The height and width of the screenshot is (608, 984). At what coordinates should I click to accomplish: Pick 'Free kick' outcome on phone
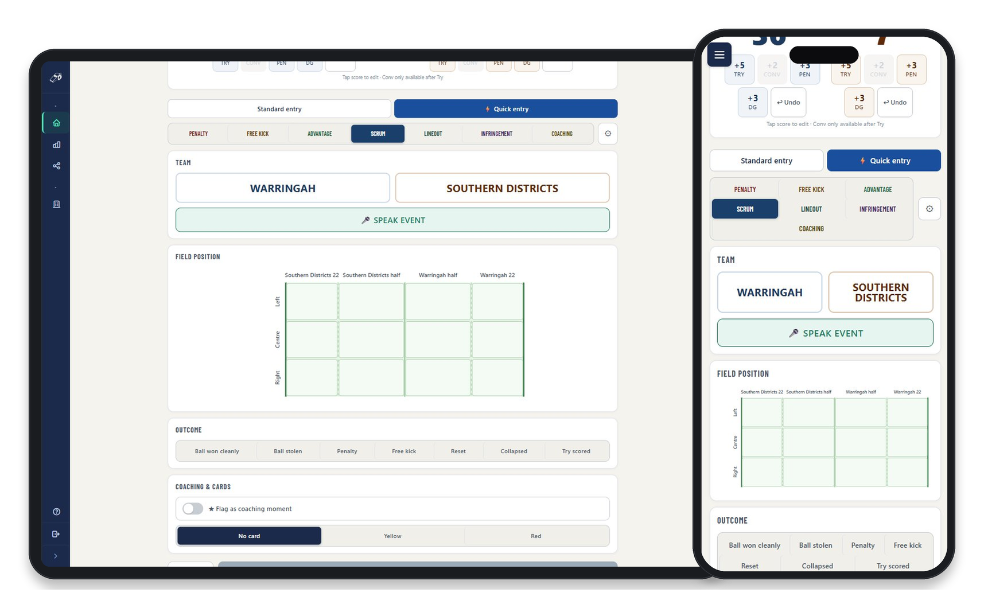[x=907, y=545]
